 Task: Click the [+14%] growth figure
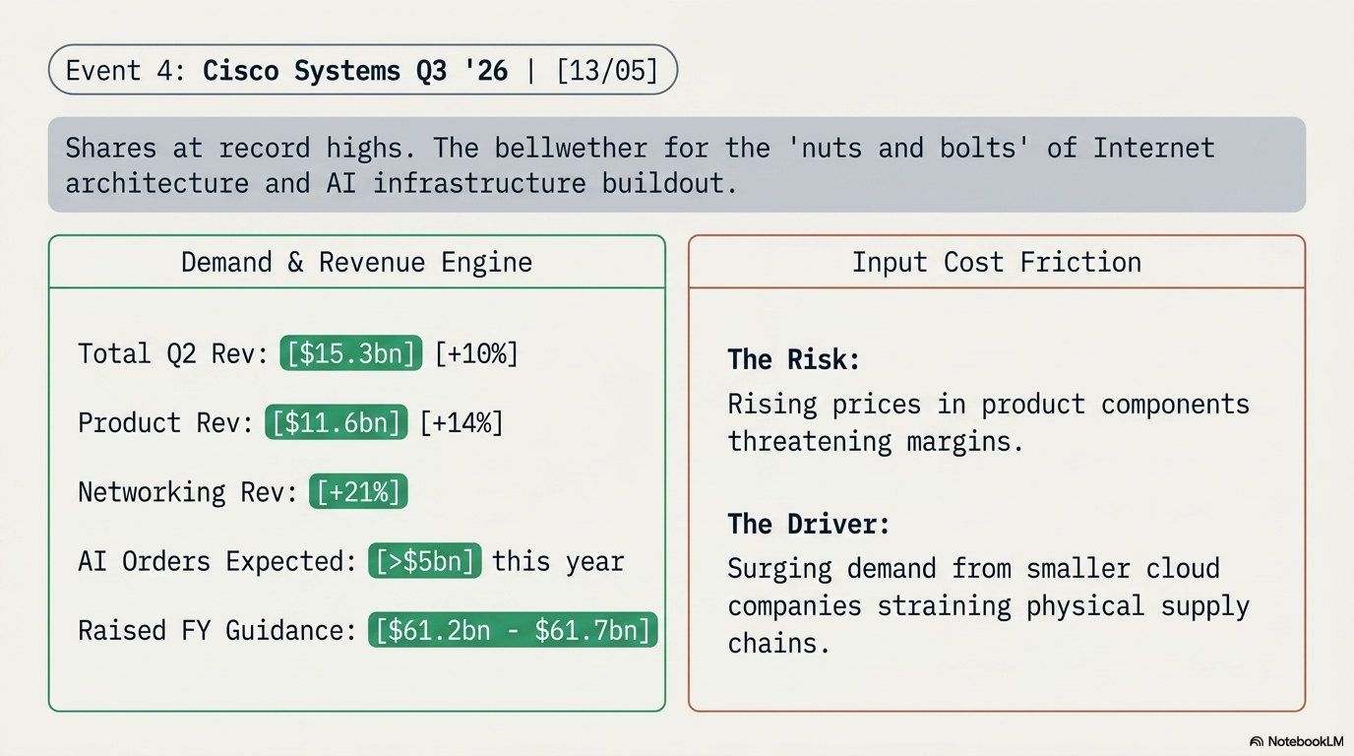pos(462,422)
